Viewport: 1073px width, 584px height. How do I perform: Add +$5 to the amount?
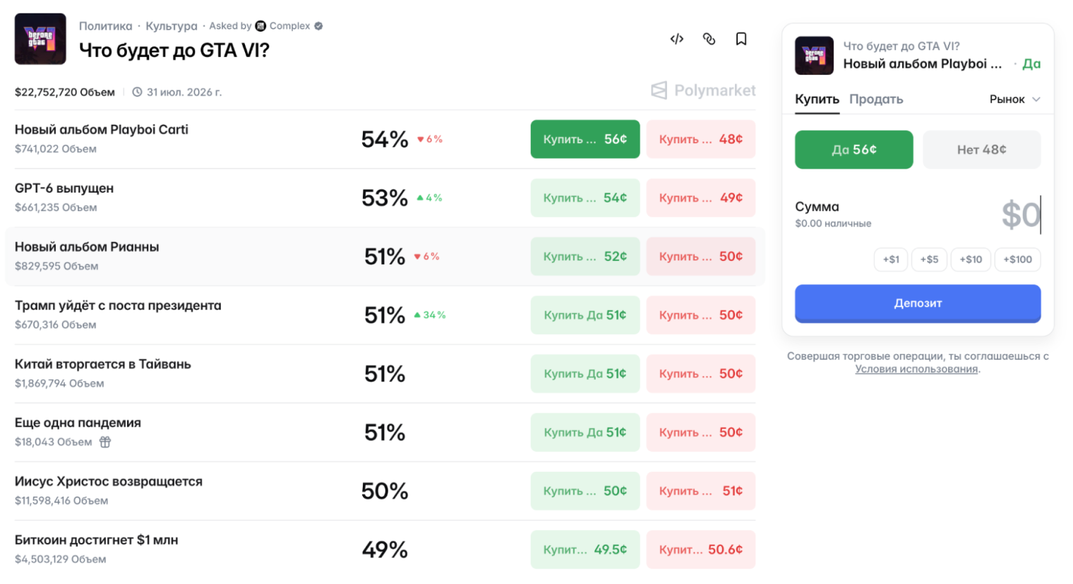[x=929, y=260]
